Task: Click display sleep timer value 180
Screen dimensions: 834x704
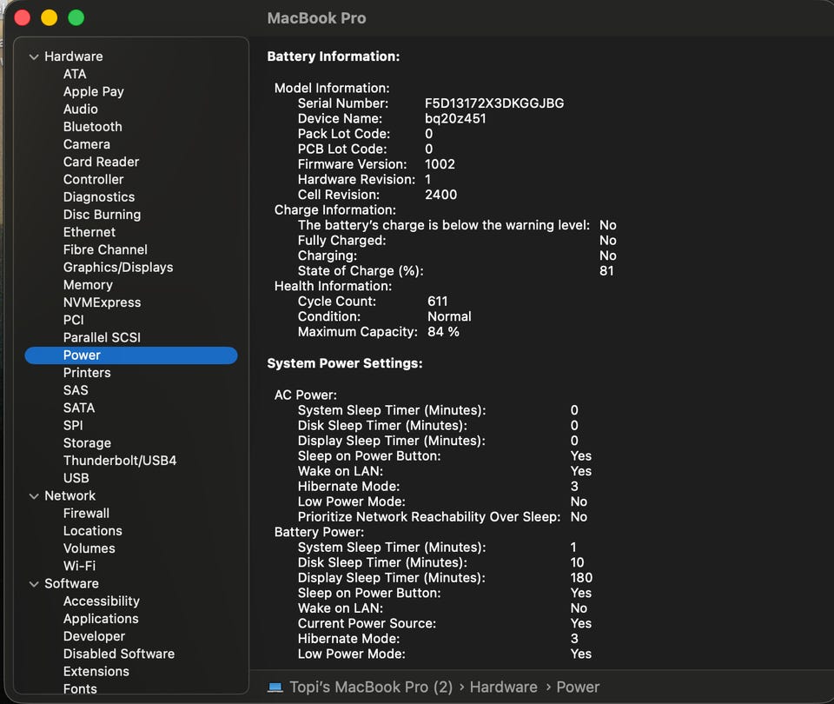Action: point(581,577)
